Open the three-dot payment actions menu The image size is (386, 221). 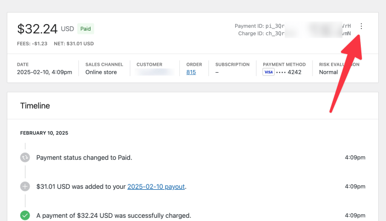point(361,26)
